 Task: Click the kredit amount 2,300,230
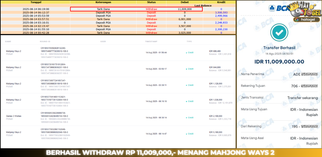coord(221,29)
